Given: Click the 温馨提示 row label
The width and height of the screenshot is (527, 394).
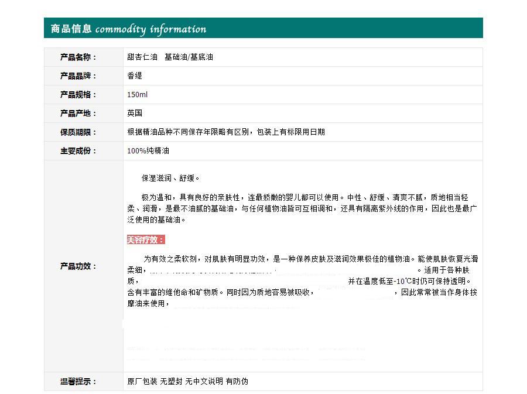Looking at the screenshot, I should coord(78,382).
